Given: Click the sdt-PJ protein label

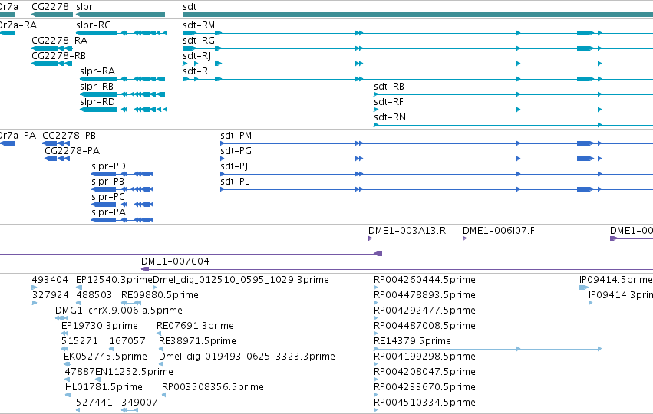Looking at the screenshot, I should pyautogui.click(x=235, y=166).
